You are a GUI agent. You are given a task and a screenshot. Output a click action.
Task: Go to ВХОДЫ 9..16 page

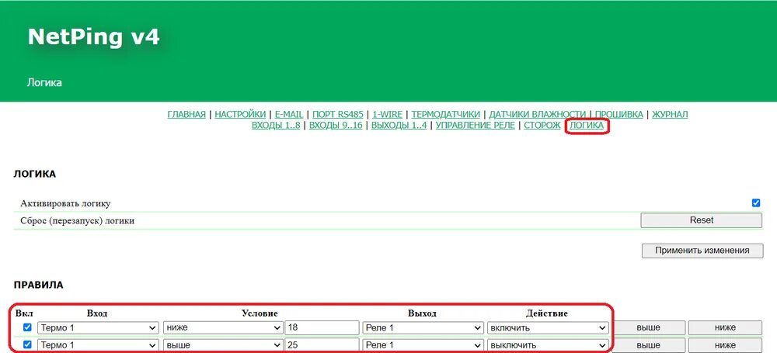point(336,126)
